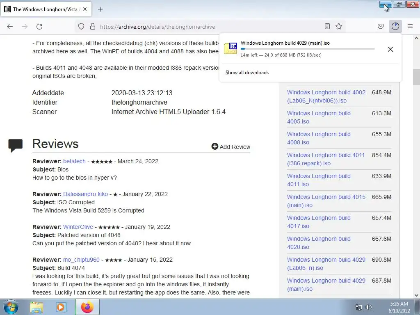
Task: Click the Addeddate value 2020-03-13 23:12:13
Action: point(142,93)
